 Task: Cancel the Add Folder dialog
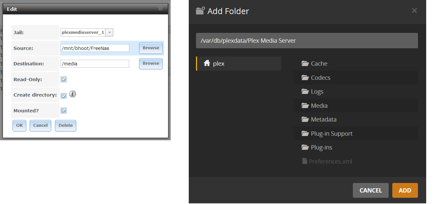tap(371, 191)
